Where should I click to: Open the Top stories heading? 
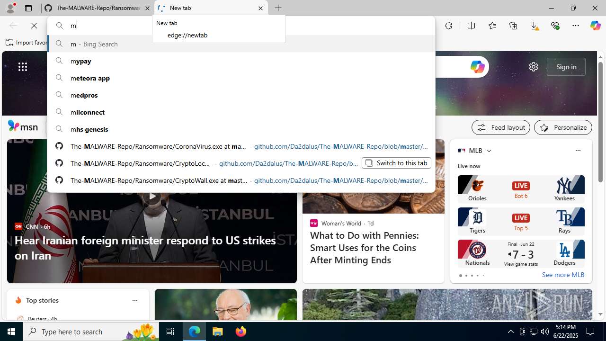(x=42, y=300)
